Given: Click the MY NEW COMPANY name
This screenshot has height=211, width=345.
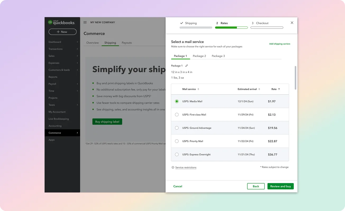Looking at the screenshot, I should point(103,22).
